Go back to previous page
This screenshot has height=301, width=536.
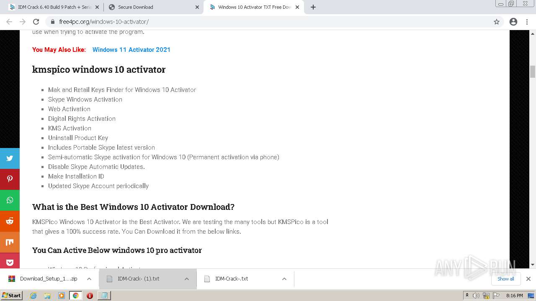pos(9,22)
